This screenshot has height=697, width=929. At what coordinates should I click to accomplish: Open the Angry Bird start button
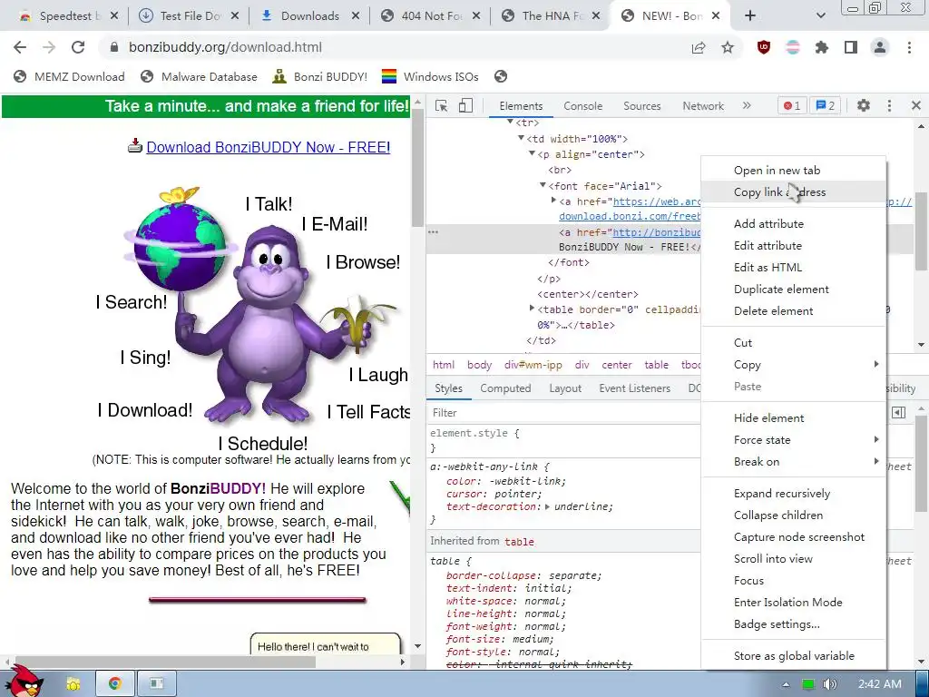[24, 682]
